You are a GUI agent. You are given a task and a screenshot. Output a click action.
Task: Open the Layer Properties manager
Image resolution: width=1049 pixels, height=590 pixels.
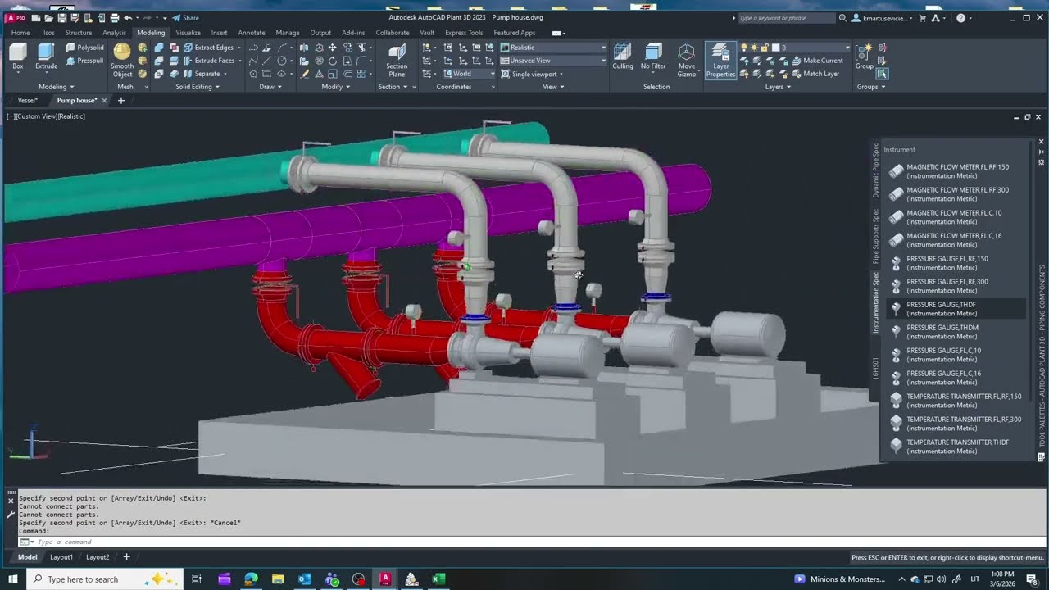click(720, 61)
